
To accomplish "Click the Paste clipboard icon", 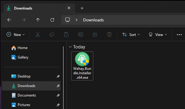I will pos(66,34).
